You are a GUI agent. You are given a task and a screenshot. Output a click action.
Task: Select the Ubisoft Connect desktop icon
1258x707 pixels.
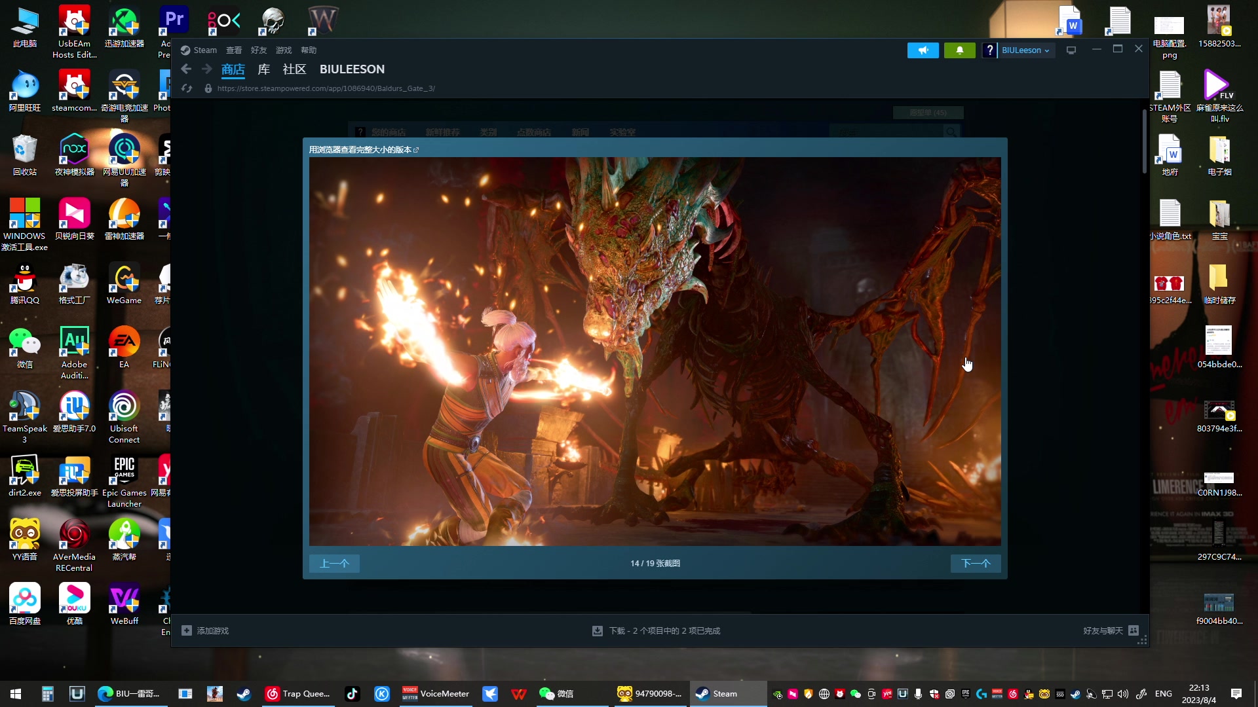coord(124,418)
